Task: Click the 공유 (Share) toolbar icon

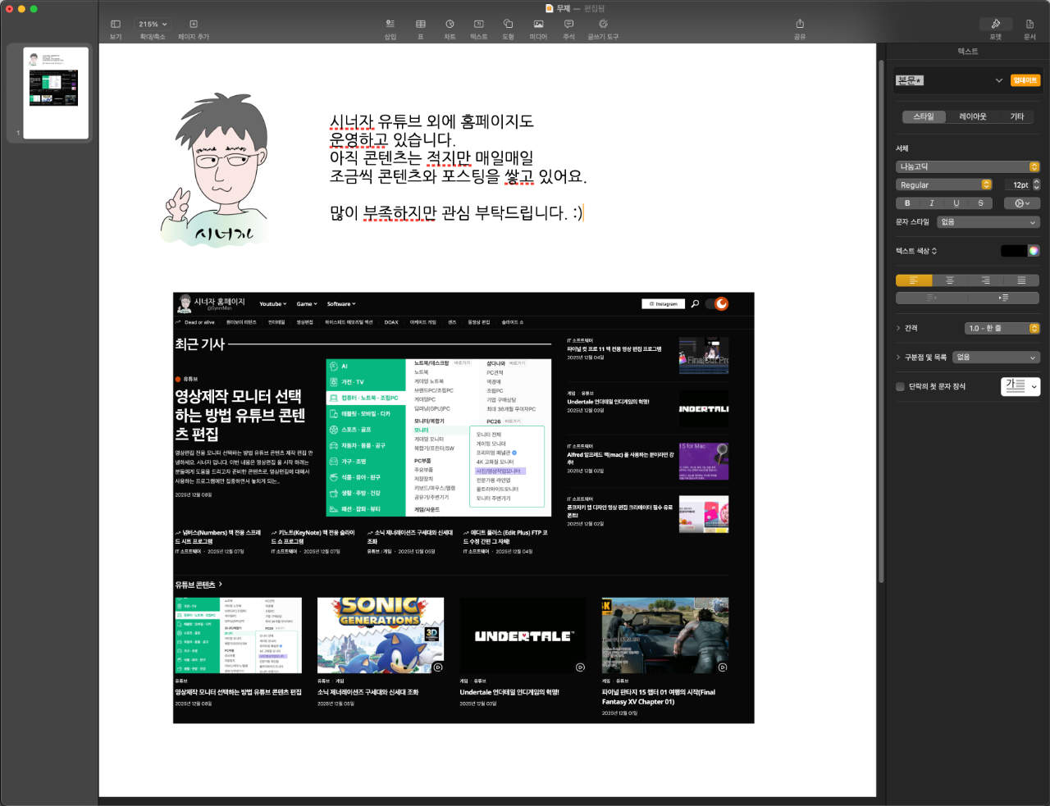Action: pyautogui.click(x=800, y=25)
